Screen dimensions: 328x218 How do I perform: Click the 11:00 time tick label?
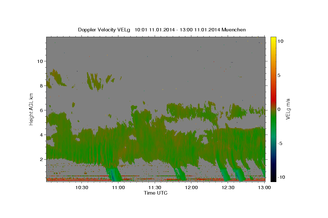118,187
